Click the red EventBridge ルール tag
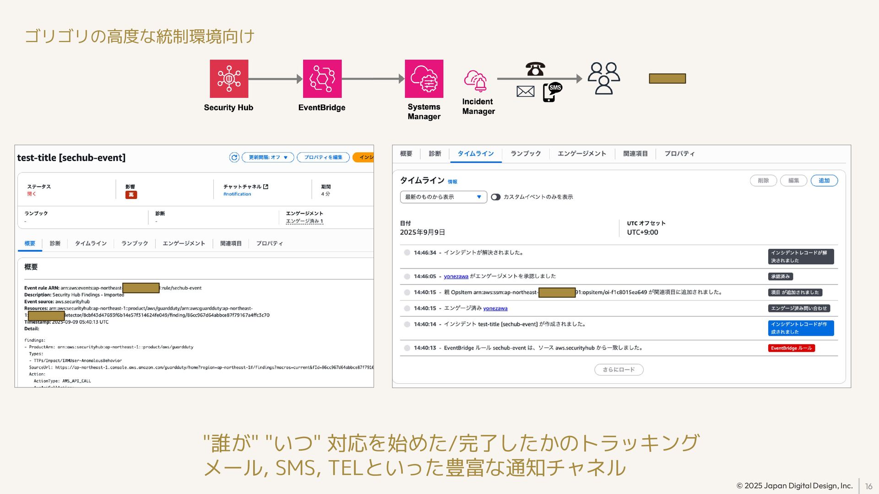The width and height of the screenshot is (879, 494). (791, 348)
